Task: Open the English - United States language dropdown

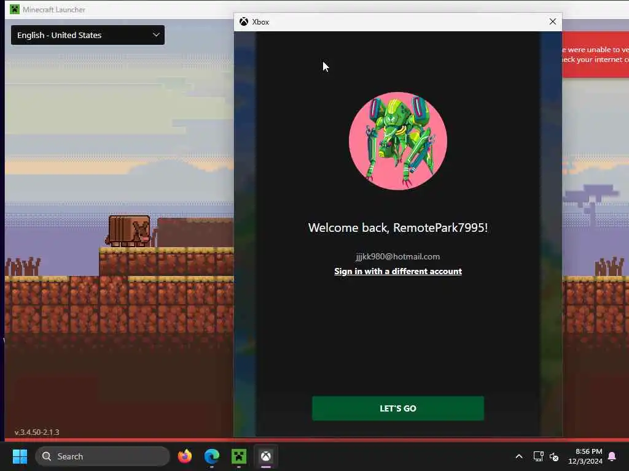Action: [88, 35]
